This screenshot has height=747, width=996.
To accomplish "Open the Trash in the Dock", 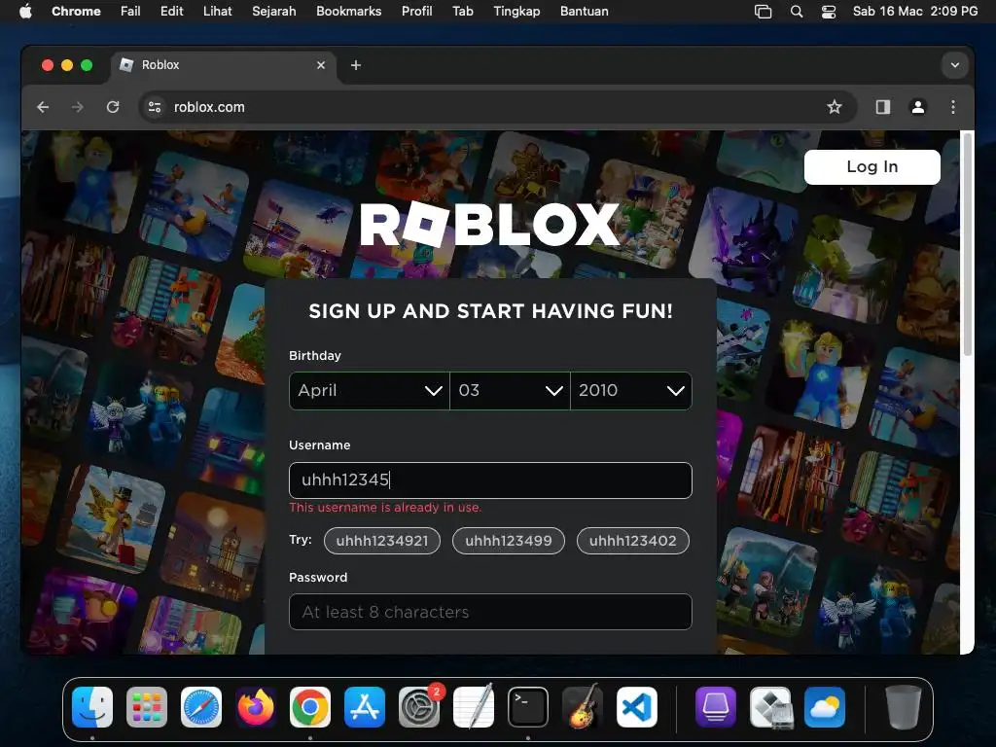I will point(903,707).
